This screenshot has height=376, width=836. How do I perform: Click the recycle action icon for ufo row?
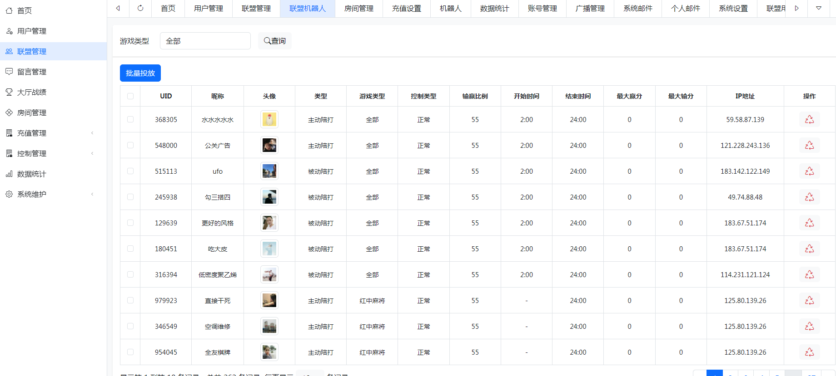click(x=809, y=171)
